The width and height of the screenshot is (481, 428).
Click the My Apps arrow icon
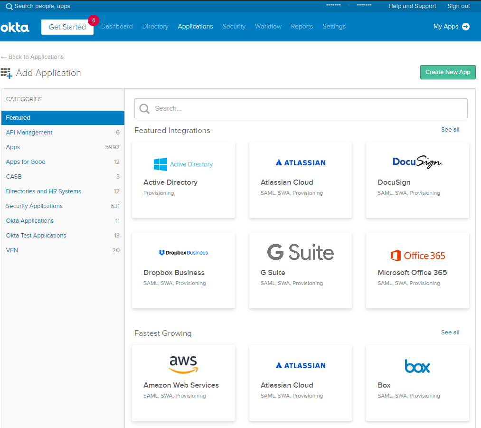pyautogui.click(x=466, y=27)
